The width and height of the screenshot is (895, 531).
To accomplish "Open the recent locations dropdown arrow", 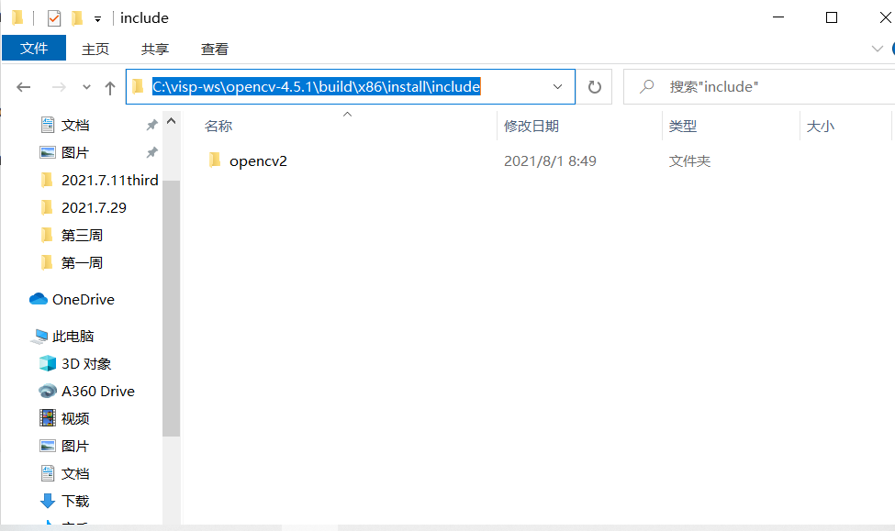I will pyautogui.click(x=86, y=87).
